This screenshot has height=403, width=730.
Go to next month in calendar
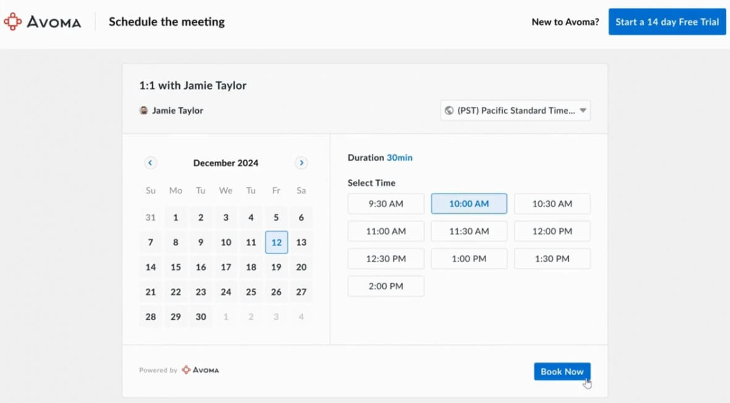pyautogui.click(x=301, y=163)
